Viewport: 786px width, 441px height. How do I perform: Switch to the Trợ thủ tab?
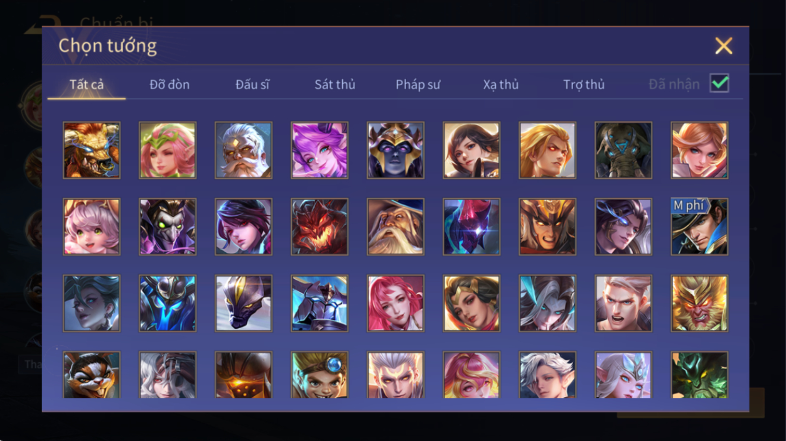click(584, 84)
